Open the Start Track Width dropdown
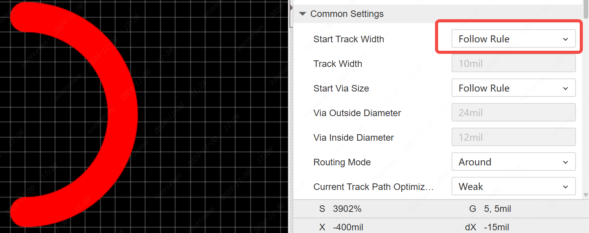 (513, 39)
